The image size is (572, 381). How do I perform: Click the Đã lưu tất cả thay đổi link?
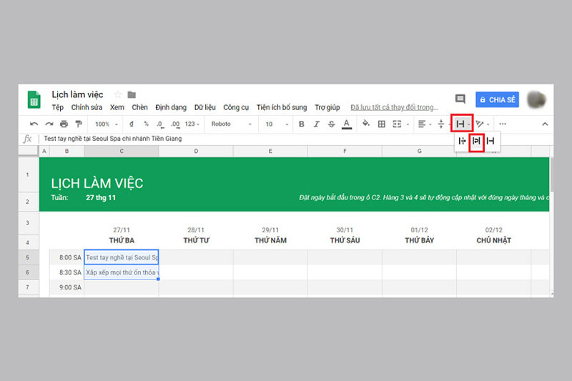pyautogui.click(x=395, y=107)
